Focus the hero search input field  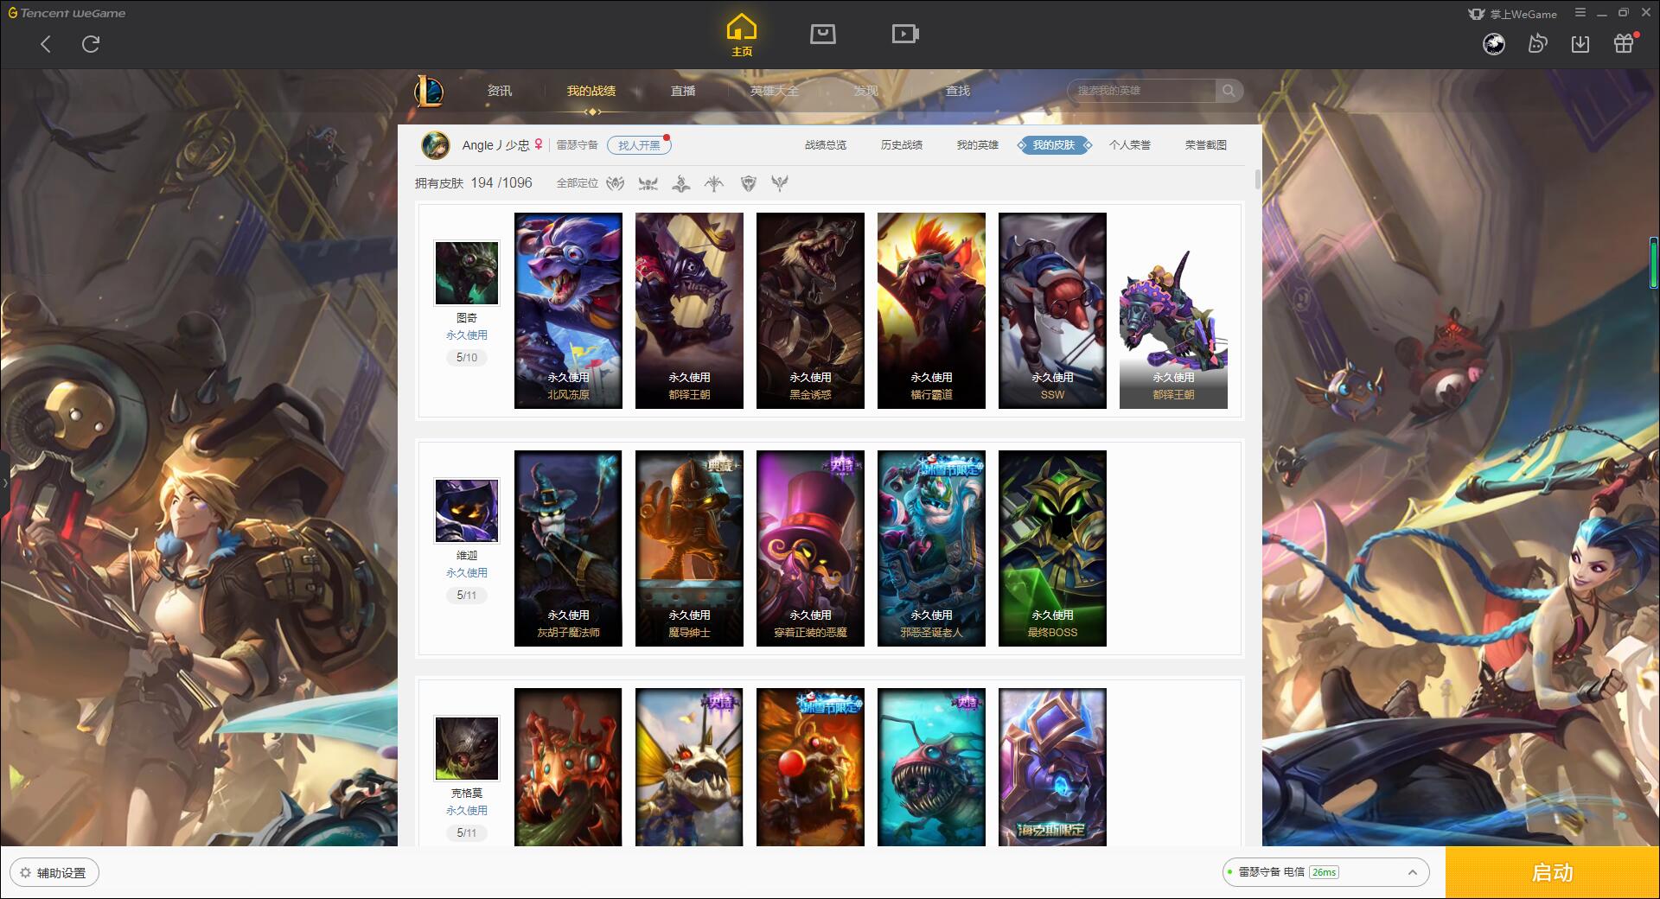click(x=1141, y=91)
